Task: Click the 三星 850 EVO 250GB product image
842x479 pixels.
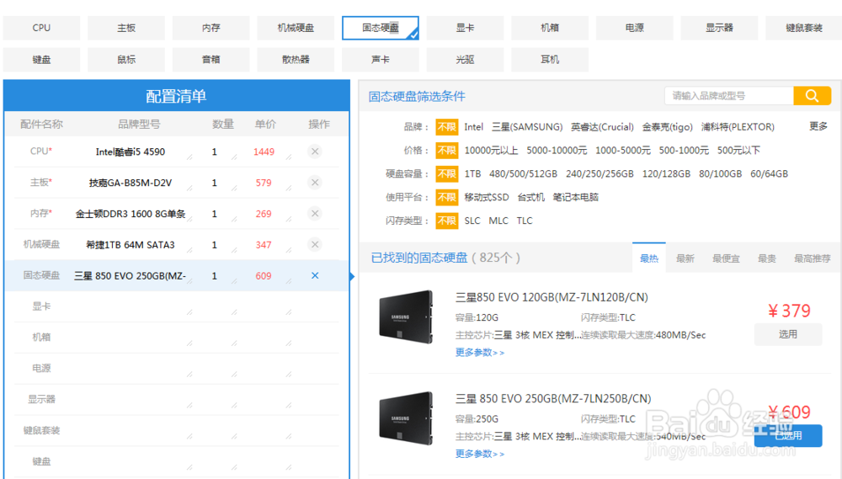Action: point(406,418)
